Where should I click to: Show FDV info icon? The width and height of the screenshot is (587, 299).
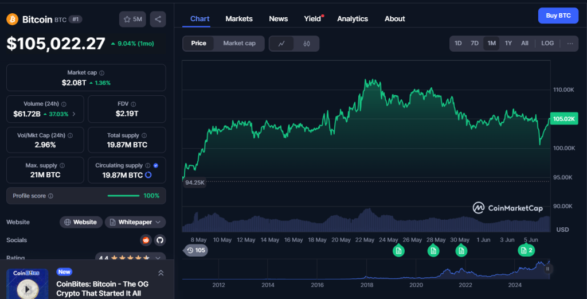pyautogui.click(x=133, y=104)
